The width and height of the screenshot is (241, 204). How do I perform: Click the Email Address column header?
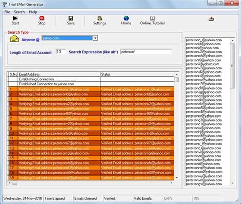tap(59, 74)
